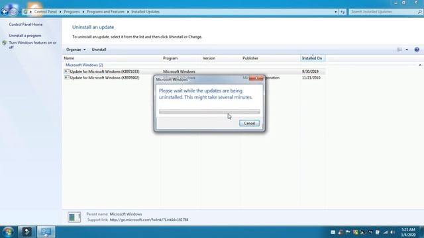Image resolution: width=424 pixels, height=238 pixels.
Task: Cancel the update uninstall dialog
Action: (x=249, y=124)
